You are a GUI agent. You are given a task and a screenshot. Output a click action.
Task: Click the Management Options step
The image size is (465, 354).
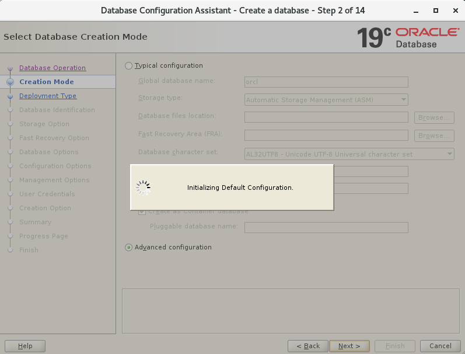click(54, 180)
